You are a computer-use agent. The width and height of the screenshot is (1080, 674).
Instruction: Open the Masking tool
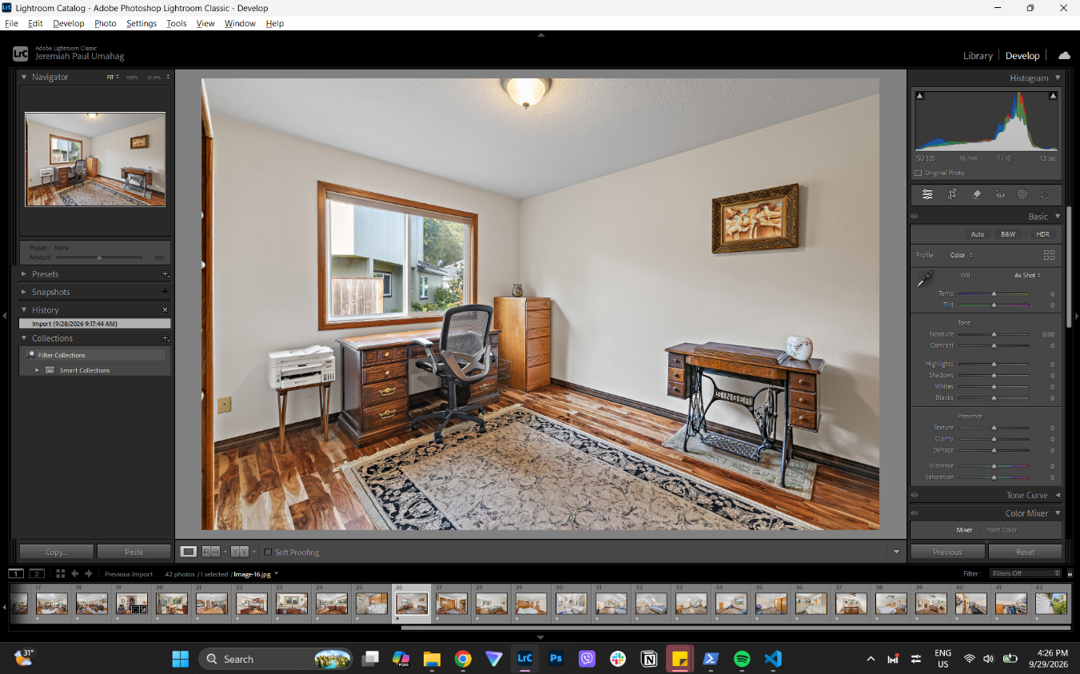point(1022,194)
